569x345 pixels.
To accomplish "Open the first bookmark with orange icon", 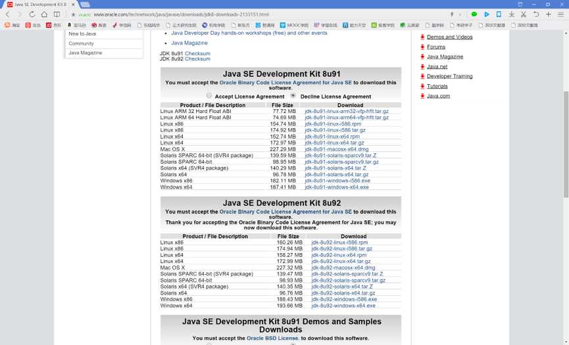I will coord(12,25).
